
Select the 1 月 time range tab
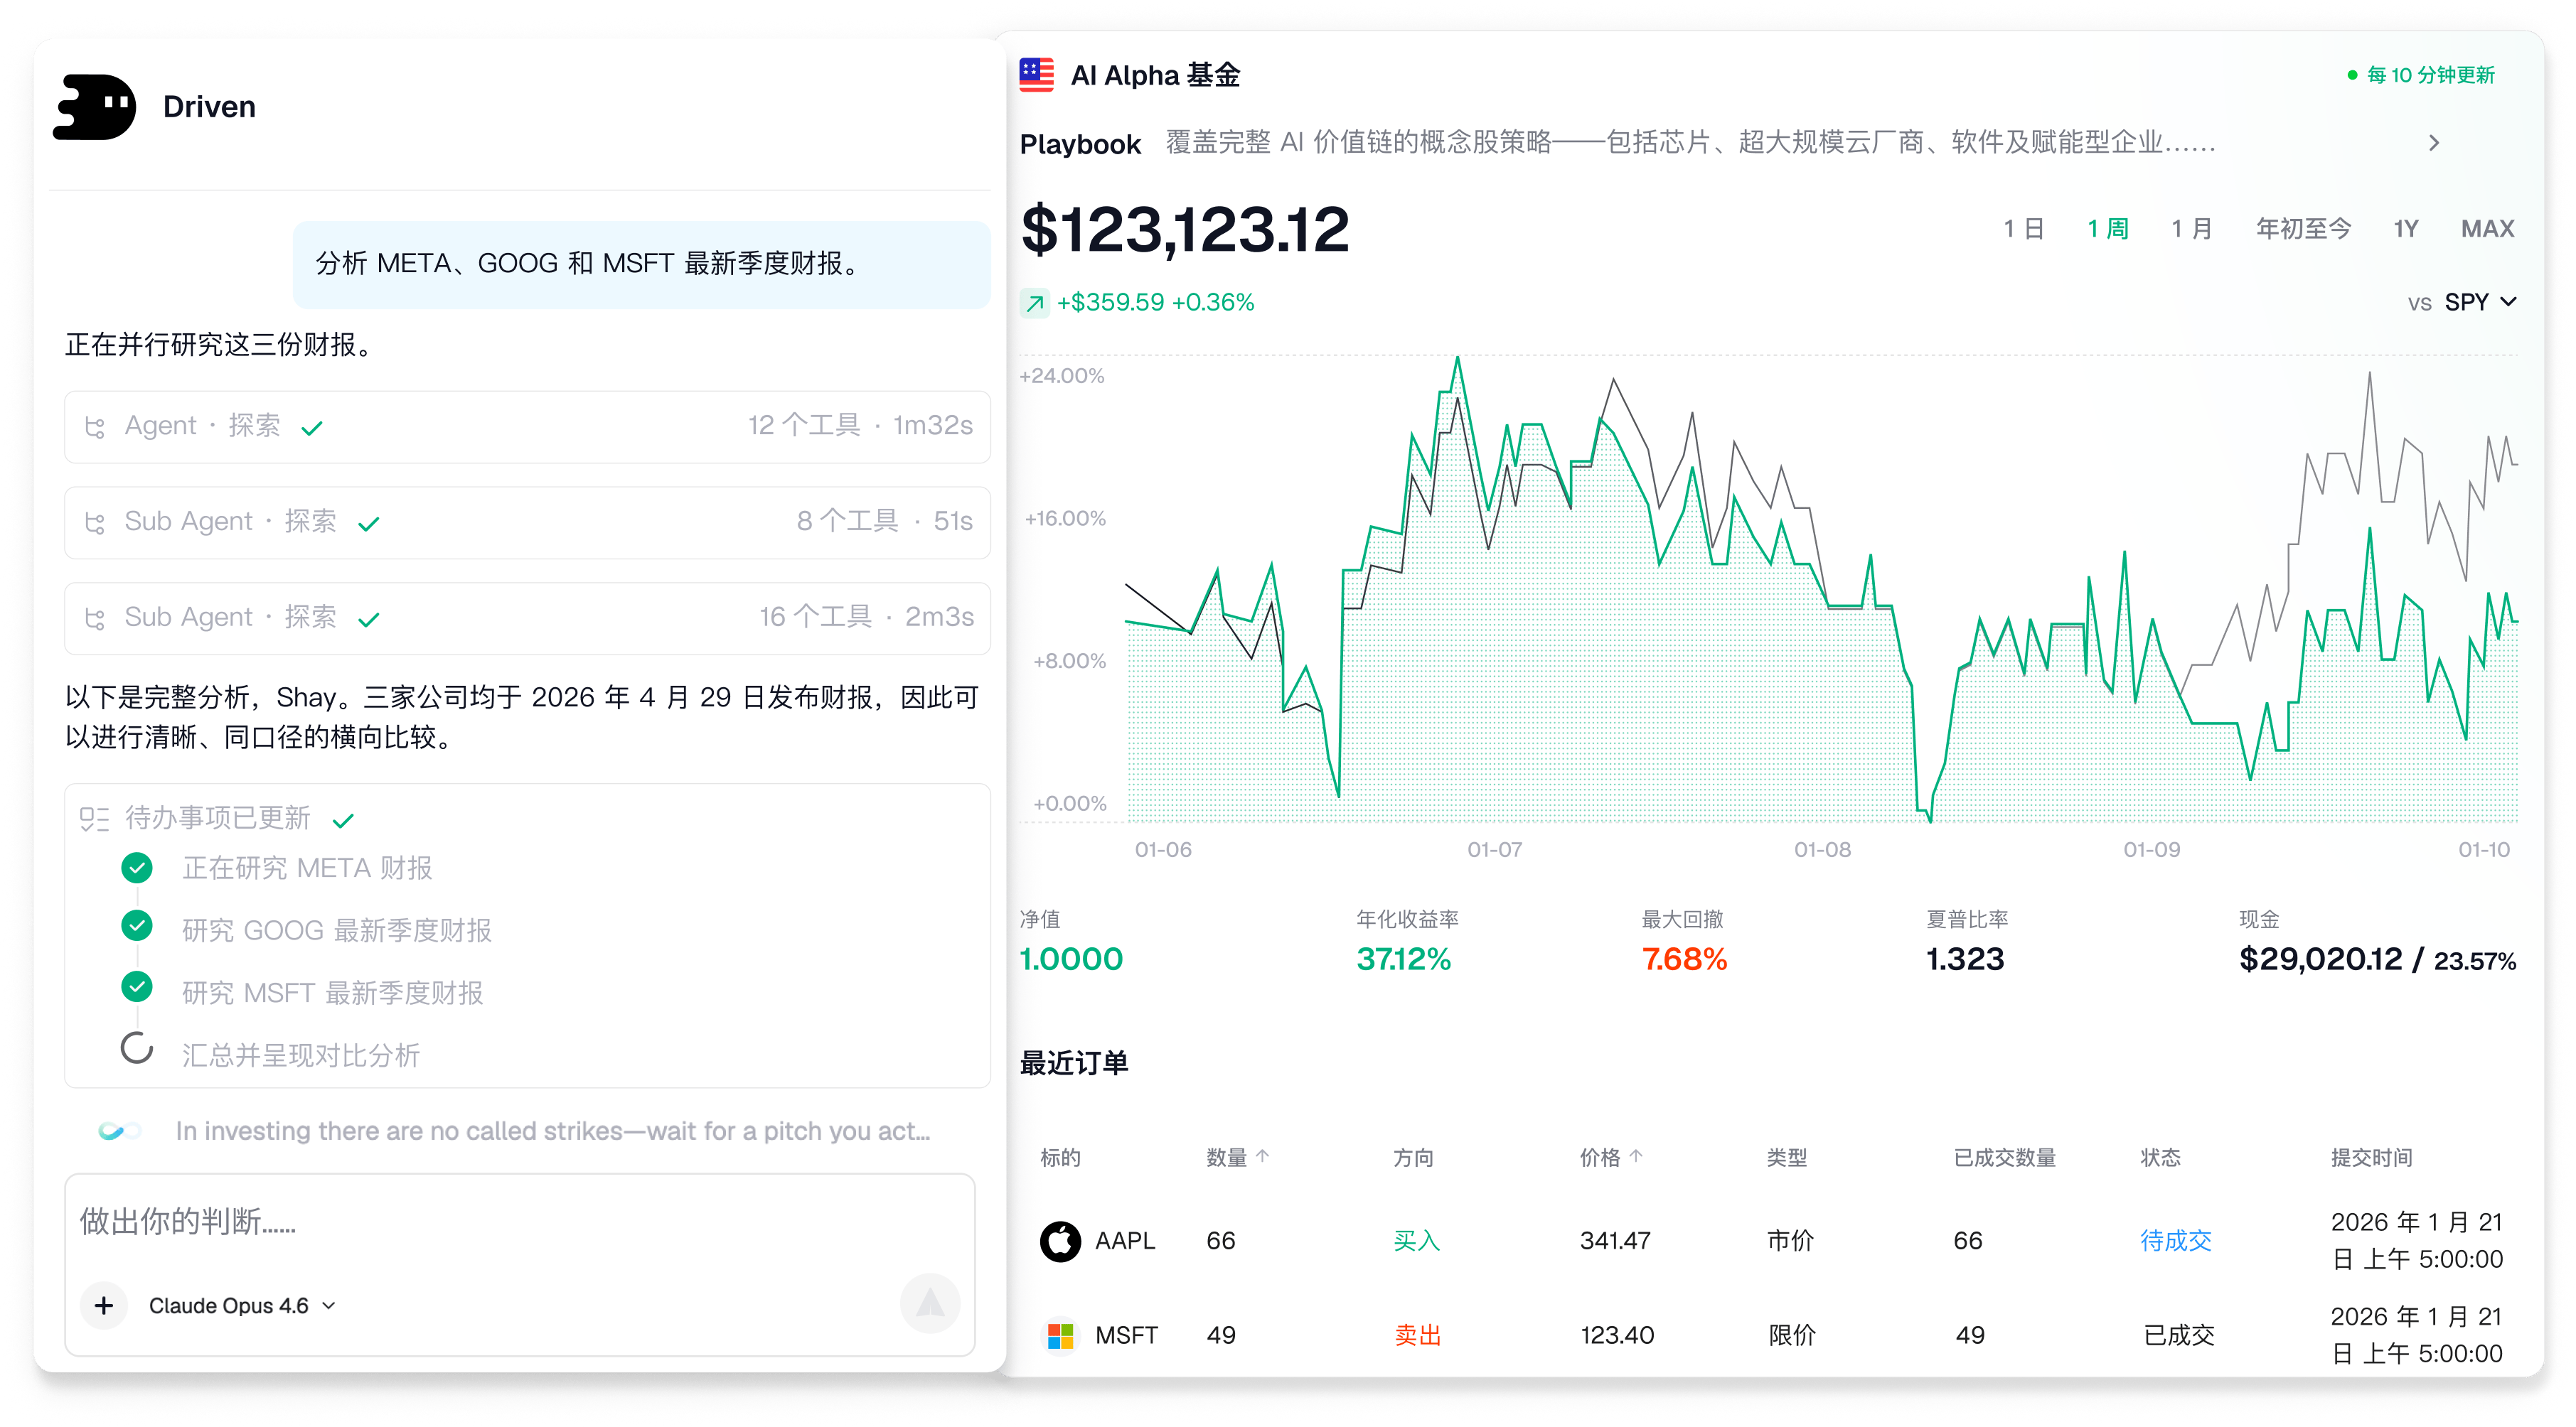2191,229
